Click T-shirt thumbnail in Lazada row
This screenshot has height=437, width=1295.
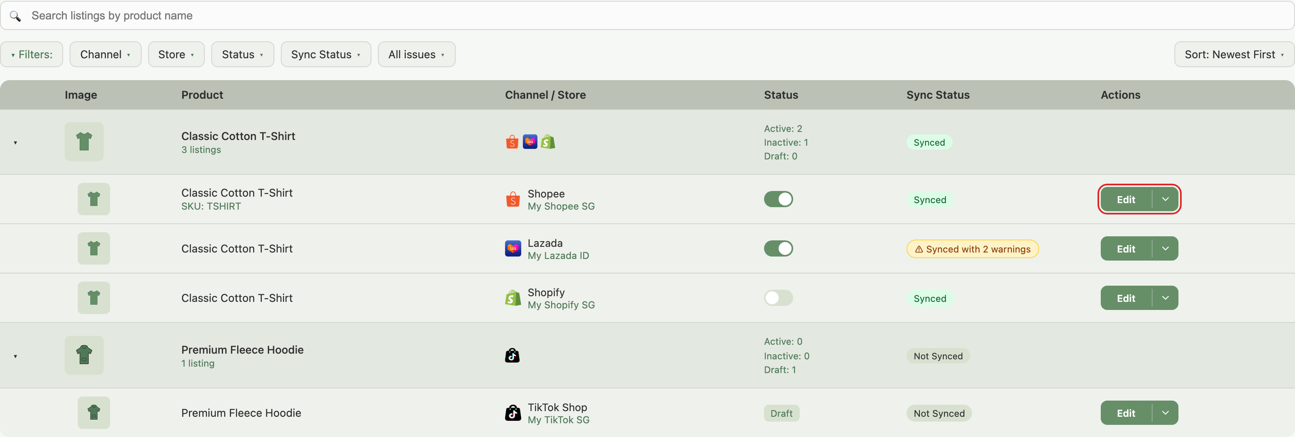click(93, 248)
